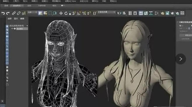Open the 工具(T) menu
Screen dimensions: 192x107
pos(16,1)
